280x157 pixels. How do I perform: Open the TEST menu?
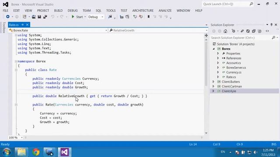click(124, 10)
